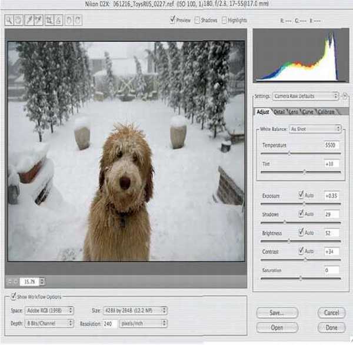
Task: Rotate image clockwise
Action: pyautogui.click(x=78, y=20)
